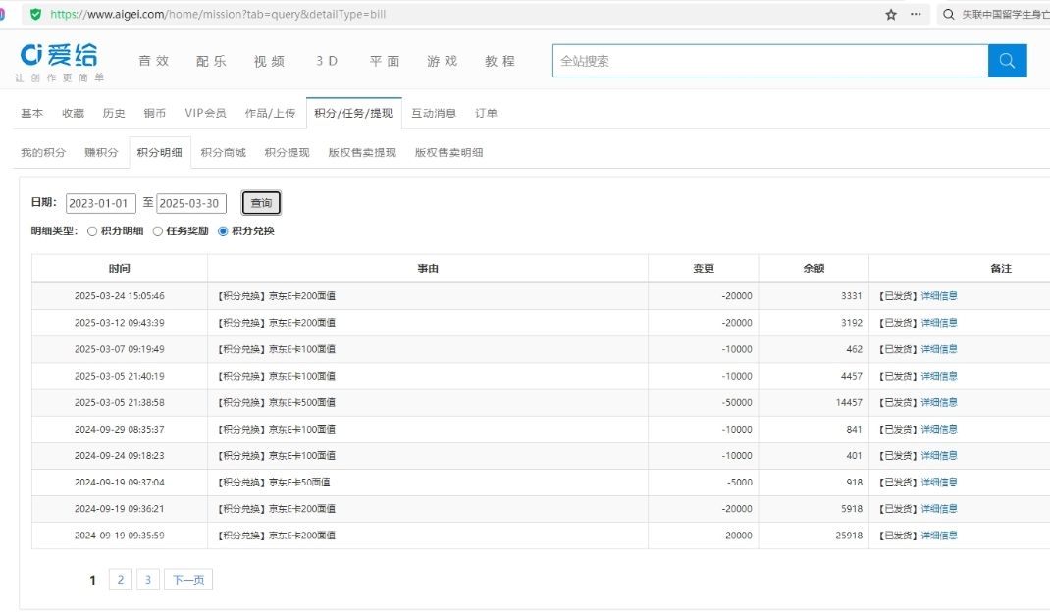Click the 备注 column header
The width and height of the screenshot is (1050, 612).
tap(1001, 269)
